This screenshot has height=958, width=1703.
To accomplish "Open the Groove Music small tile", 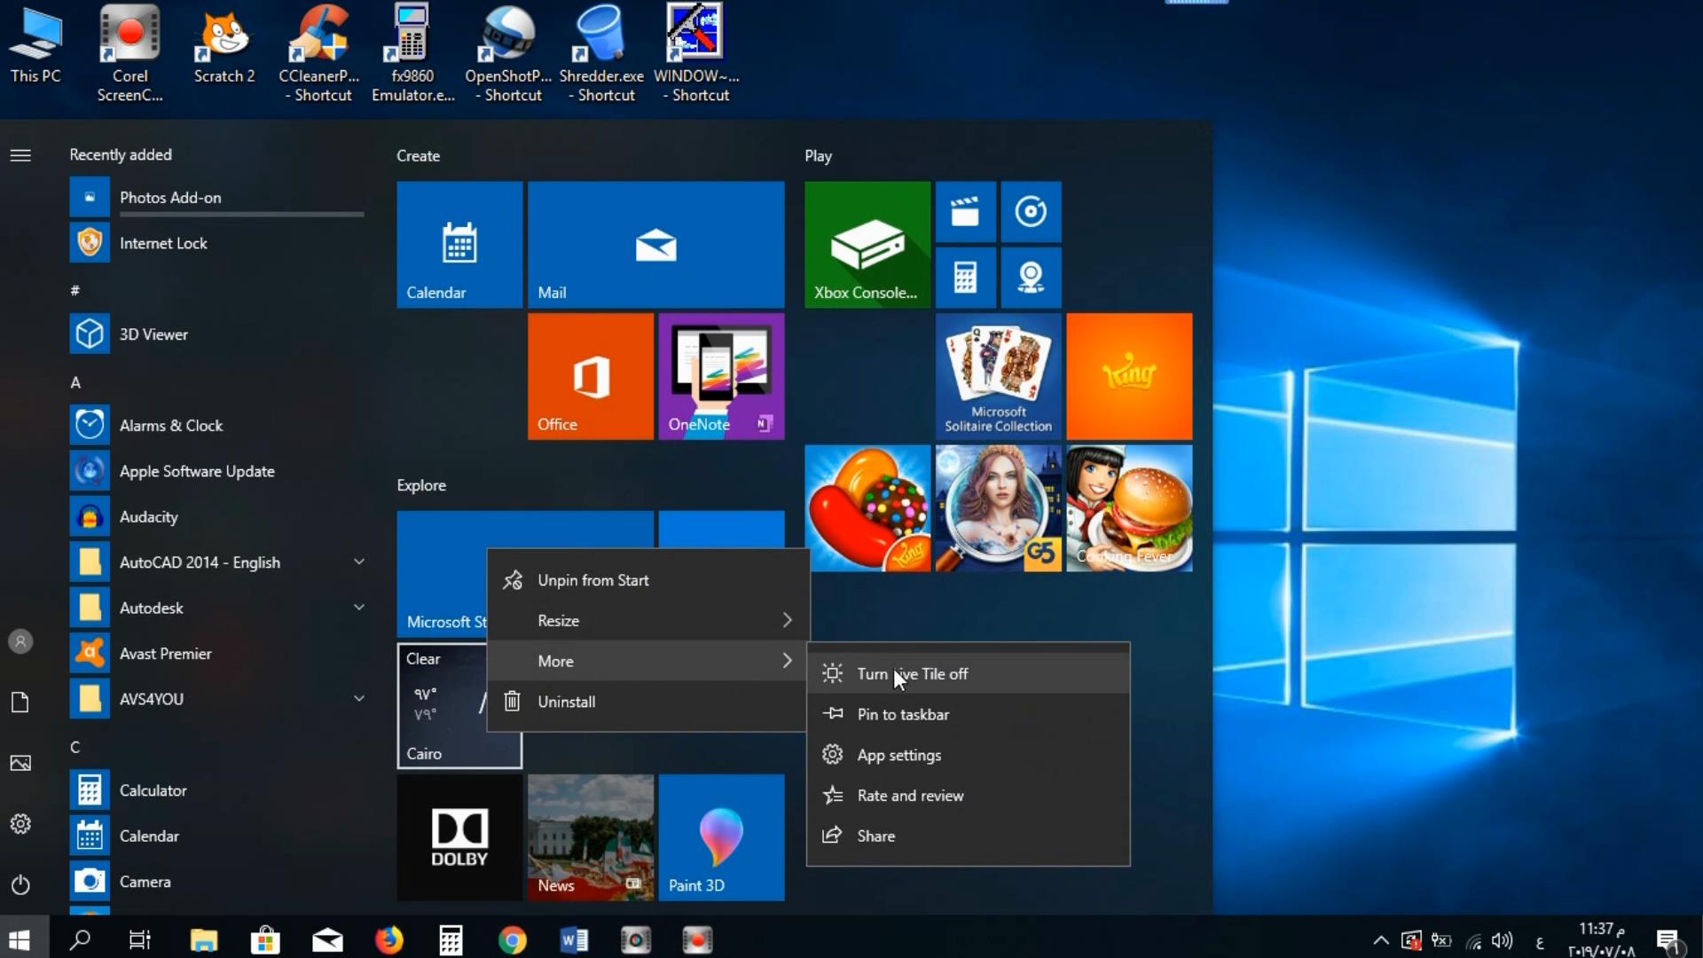I will click(1031, 212).
